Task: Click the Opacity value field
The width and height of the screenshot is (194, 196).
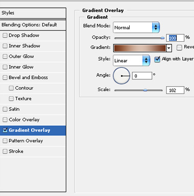Action: tap(175, 38)
